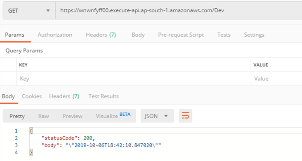Image resolution: width=302 pixels, height=161 pixels.
Task: Select the Params tab
Action: [14, 35]
